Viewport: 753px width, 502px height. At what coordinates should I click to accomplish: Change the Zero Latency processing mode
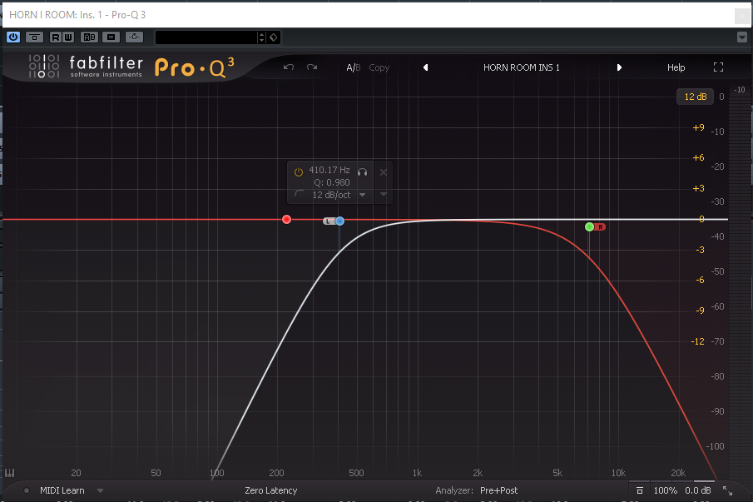tap(271, 490)
